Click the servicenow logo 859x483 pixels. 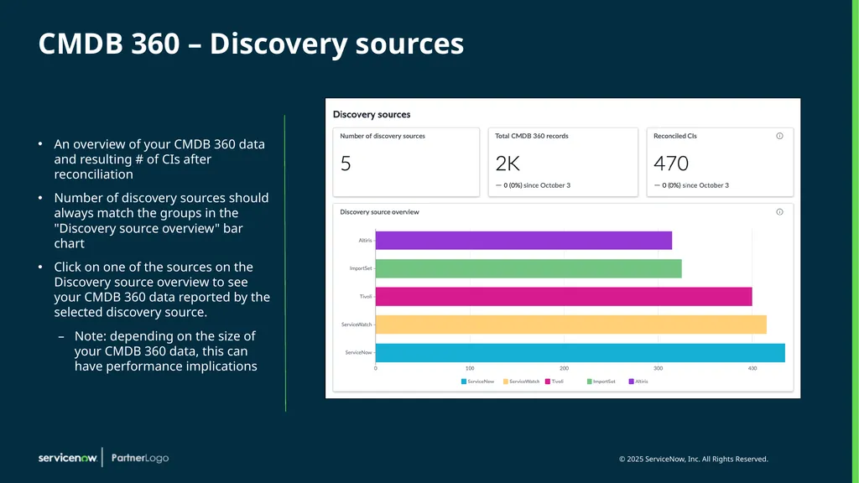click(x=67, y=458)
